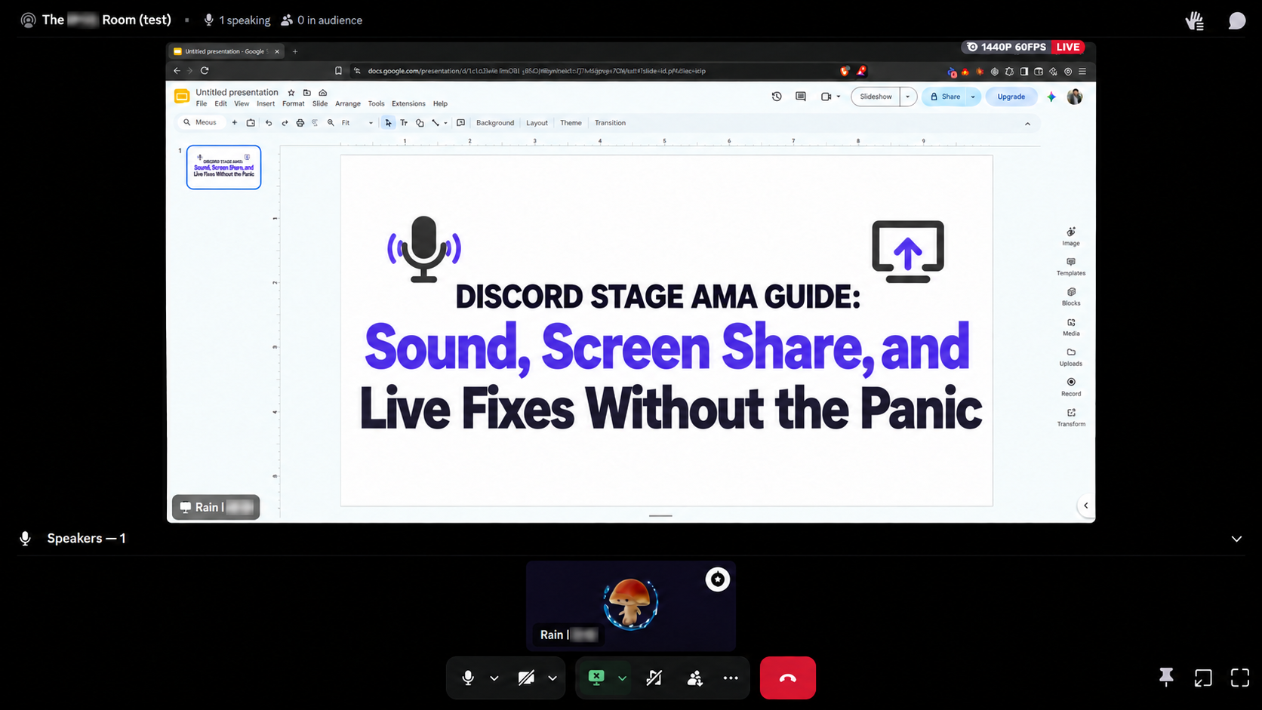
Task: Click the Upgrade button in Slides
Action: 1011,97
